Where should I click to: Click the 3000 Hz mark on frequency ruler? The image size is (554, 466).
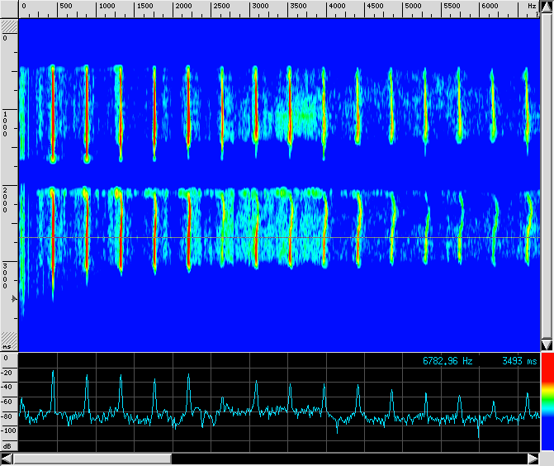(x=259, y=7)
